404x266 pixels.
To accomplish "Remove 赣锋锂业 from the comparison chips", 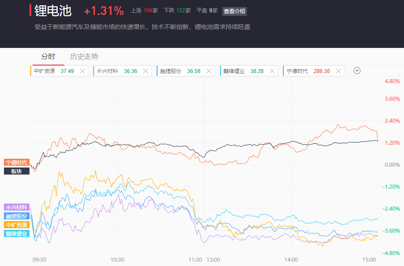I will [272, 71].
